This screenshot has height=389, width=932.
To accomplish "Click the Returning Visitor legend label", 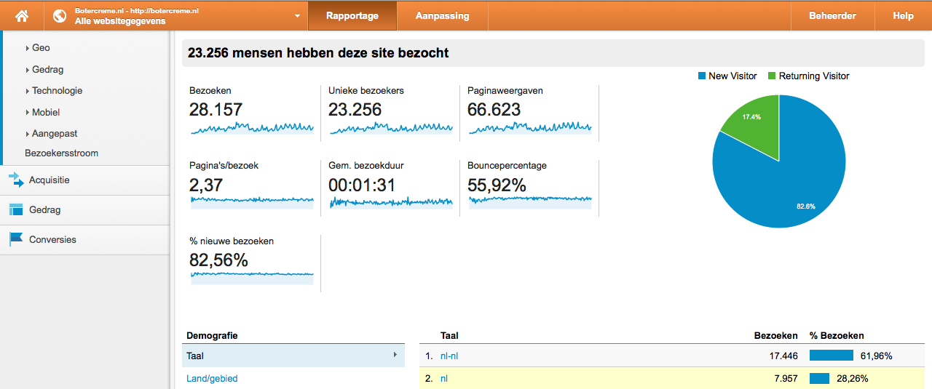I will tap(814, 76).
